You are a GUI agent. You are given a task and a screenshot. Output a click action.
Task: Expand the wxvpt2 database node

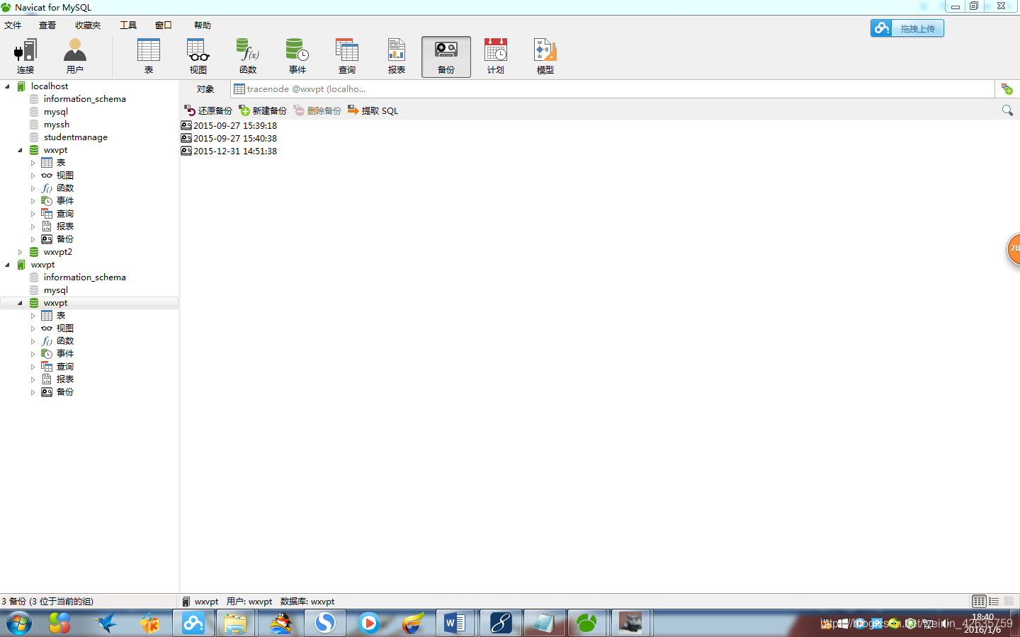(x=20, y=251)
